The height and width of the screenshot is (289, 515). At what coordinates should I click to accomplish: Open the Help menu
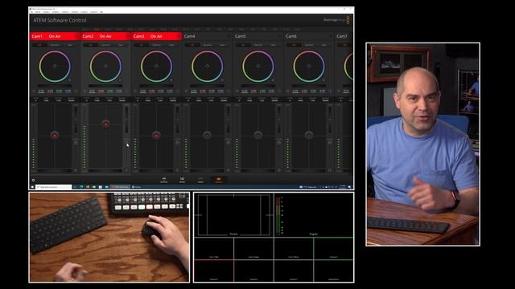point(101,12)
